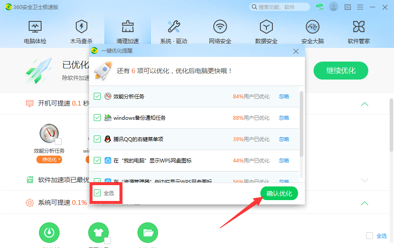
Task: Click the 软件加速项 green chip icon
Action: pyautogui.click(x=30, y=180)
